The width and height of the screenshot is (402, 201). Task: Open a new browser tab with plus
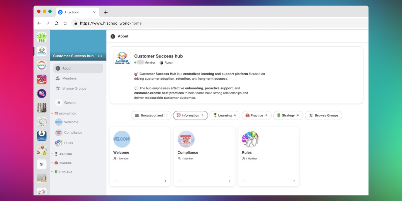tap(106, 12)
